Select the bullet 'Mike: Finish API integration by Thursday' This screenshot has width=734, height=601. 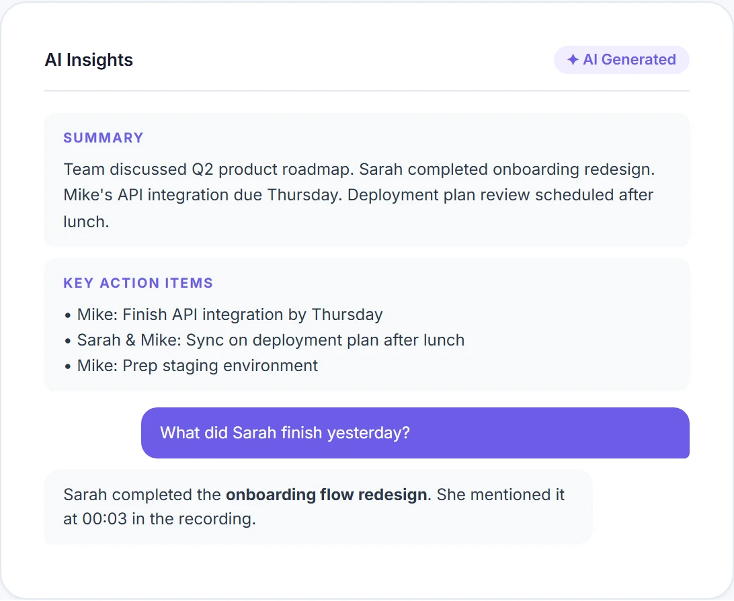point(230,314)
